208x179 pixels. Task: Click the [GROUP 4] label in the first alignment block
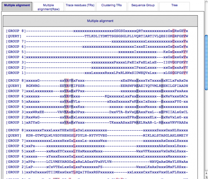(x=13, y=57)
